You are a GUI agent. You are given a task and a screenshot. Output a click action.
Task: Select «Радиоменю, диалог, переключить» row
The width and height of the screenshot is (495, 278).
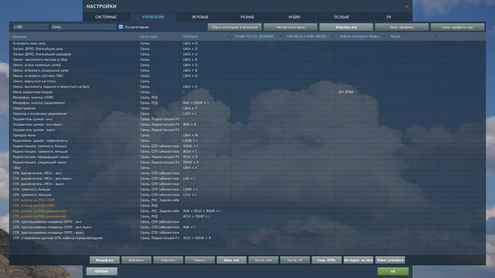(x=247, y=141)
